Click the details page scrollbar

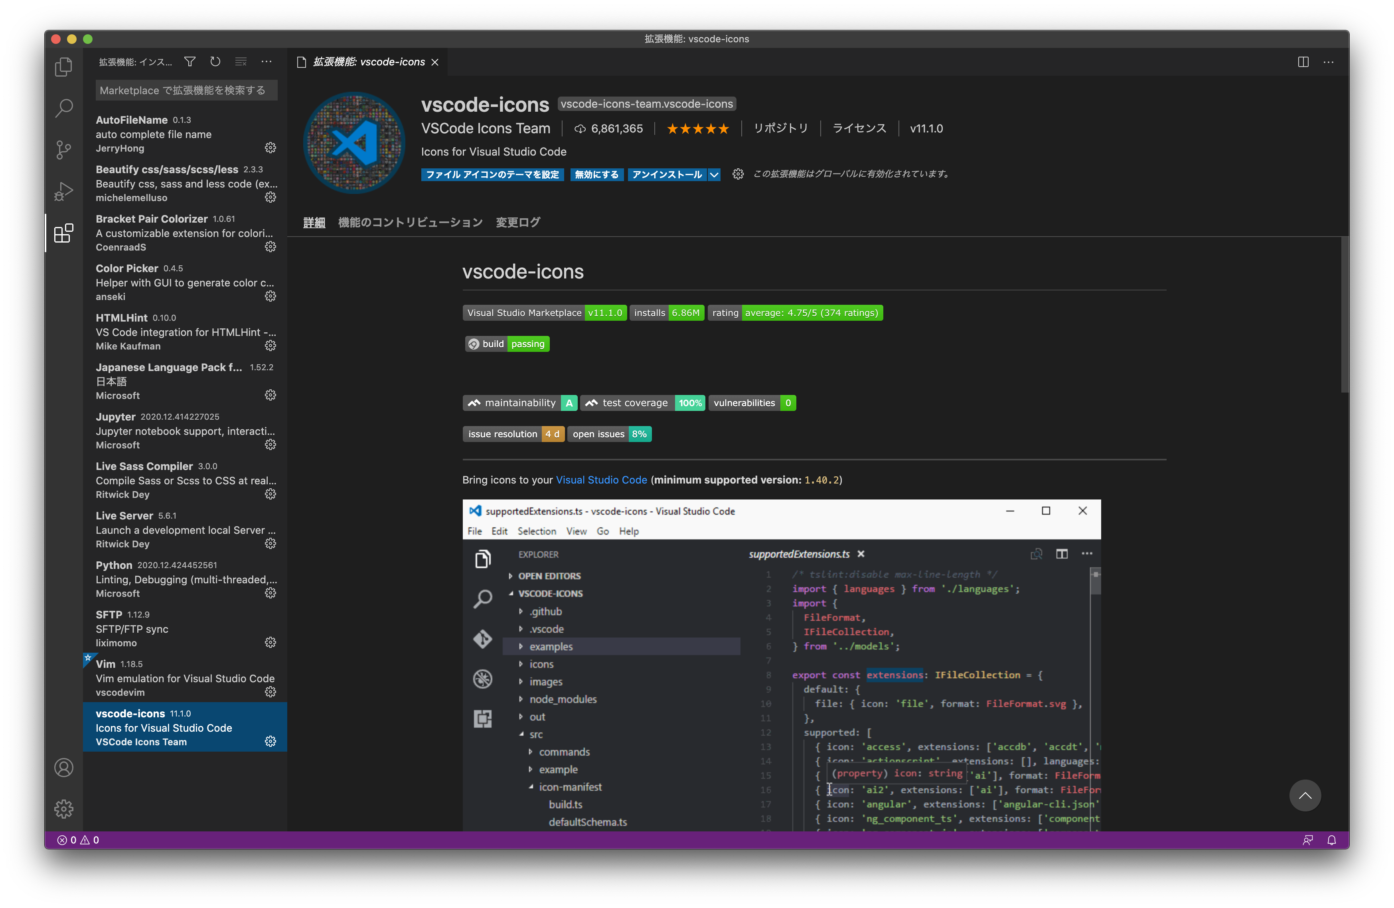[1345, 315]
